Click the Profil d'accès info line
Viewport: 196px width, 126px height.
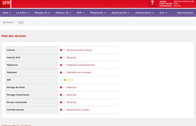[x=169, y=4]
